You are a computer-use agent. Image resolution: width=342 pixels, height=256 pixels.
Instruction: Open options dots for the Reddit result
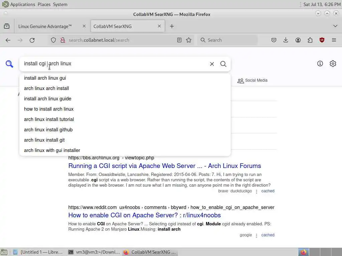256,235
